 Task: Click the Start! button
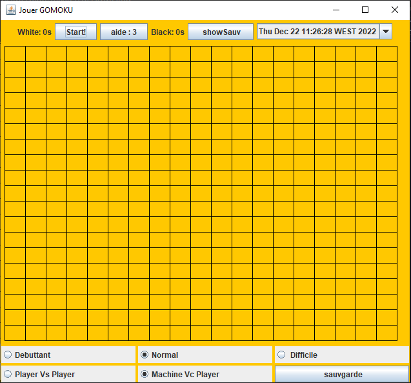tap(75, 32)
